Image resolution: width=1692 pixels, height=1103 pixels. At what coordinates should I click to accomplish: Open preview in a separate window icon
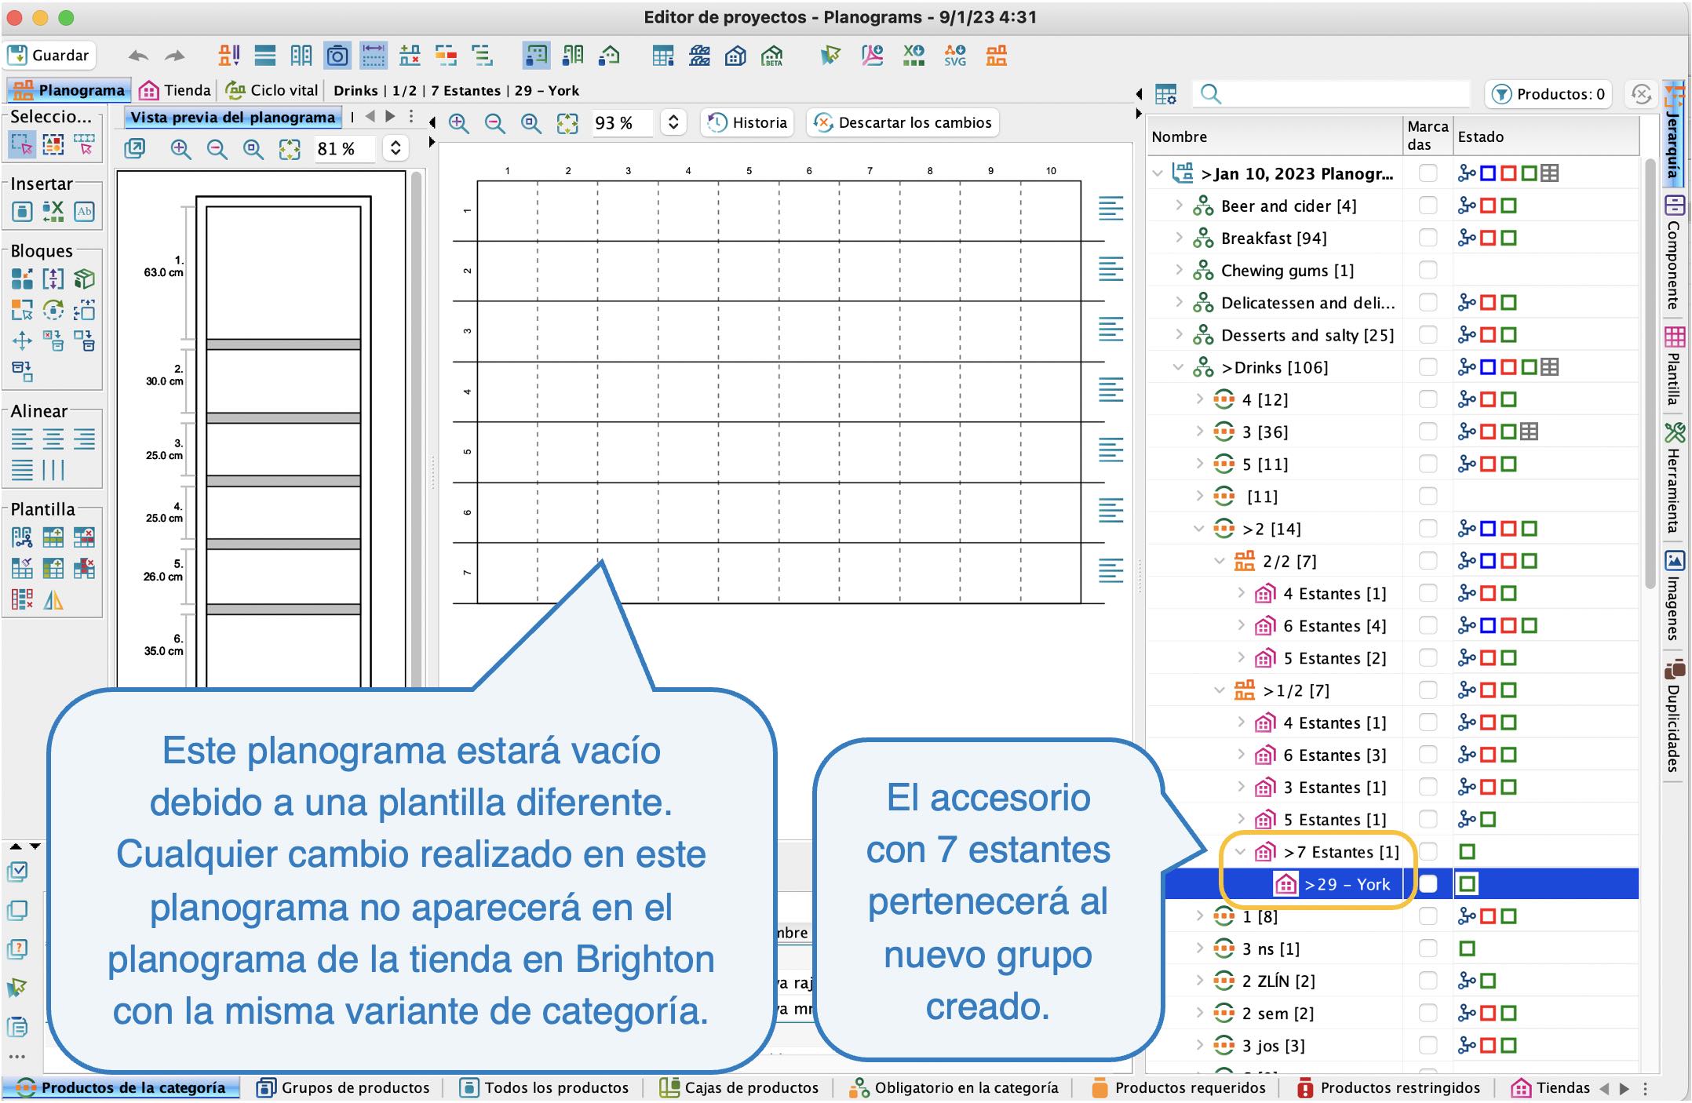pos(135,148)
